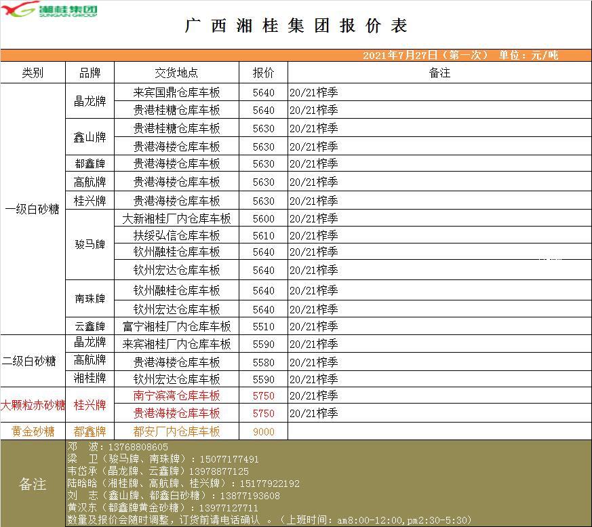Click the 湘桂集团 logo in the corner
This screenshot has height=527, width=592.
point(50,10)
